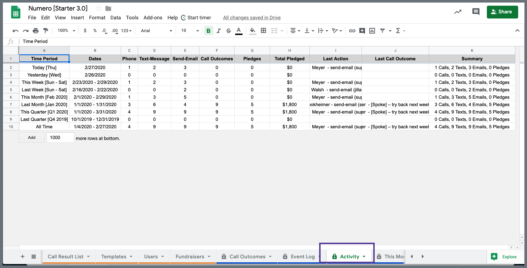This screenshot has height=268, width=527.
Task: Toggle bold formatting
Action: (208, 31)
